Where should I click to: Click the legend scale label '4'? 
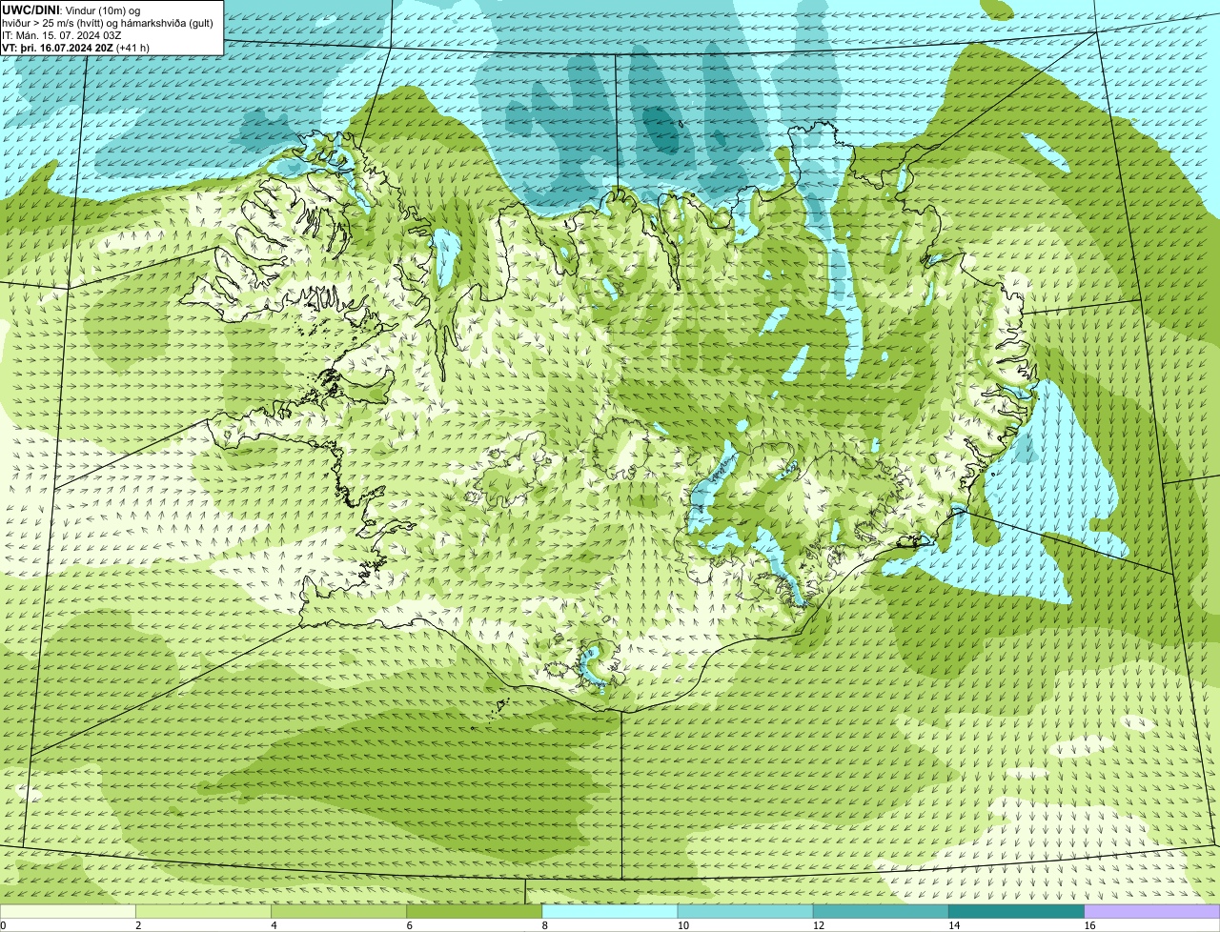(274, 925)
